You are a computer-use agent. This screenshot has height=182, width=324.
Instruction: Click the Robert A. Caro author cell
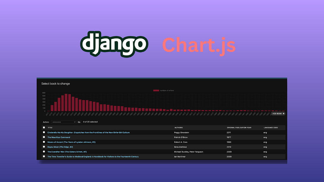click(181, 142)
